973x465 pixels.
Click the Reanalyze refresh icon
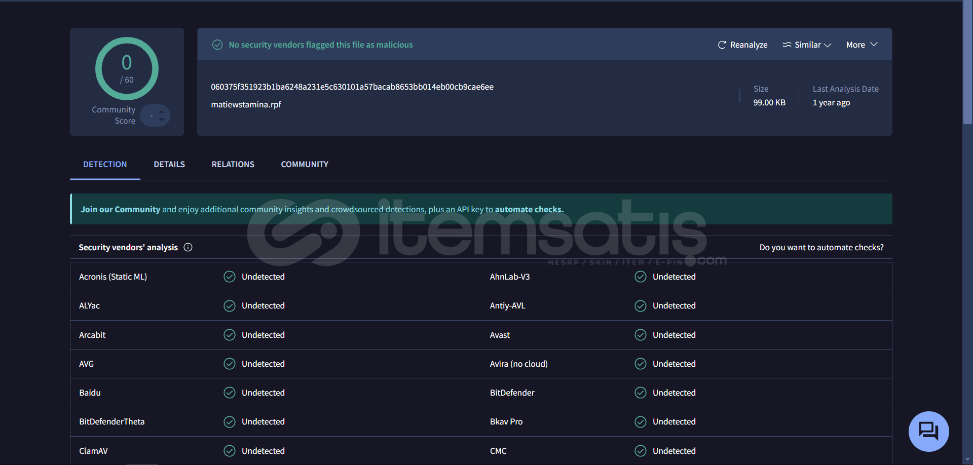(722, 45)
